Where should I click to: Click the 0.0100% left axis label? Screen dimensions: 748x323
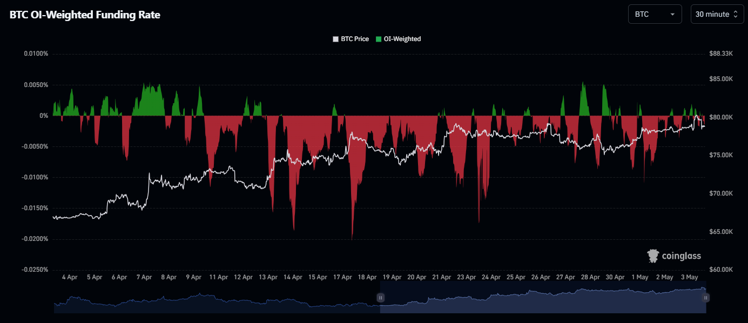[x=36, y=54]
